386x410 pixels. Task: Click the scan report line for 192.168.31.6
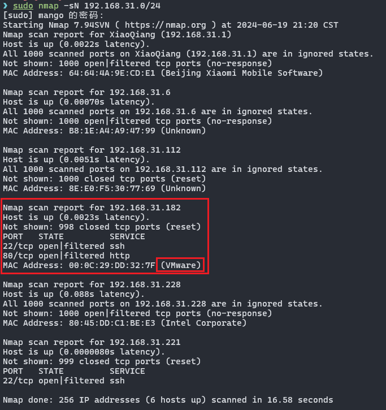86,92
